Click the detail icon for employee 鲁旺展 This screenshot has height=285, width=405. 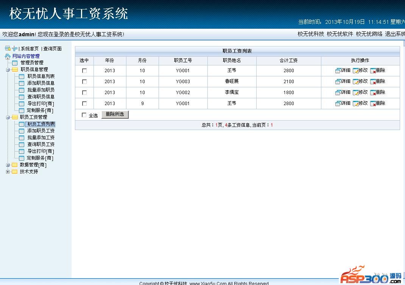point(338,82)
